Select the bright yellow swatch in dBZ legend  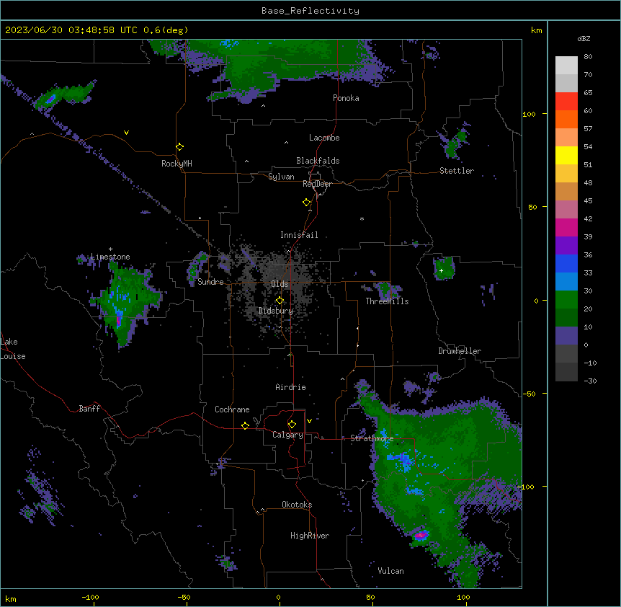pos(566,155)
